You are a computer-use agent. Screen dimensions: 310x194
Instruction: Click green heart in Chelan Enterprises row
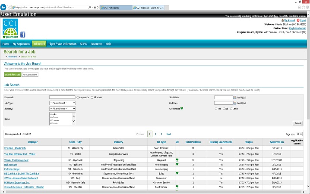(177, 187)
